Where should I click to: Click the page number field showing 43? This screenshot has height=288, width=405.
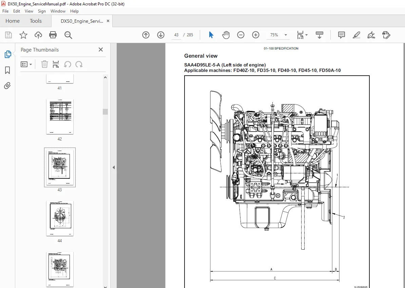[176, 35]
